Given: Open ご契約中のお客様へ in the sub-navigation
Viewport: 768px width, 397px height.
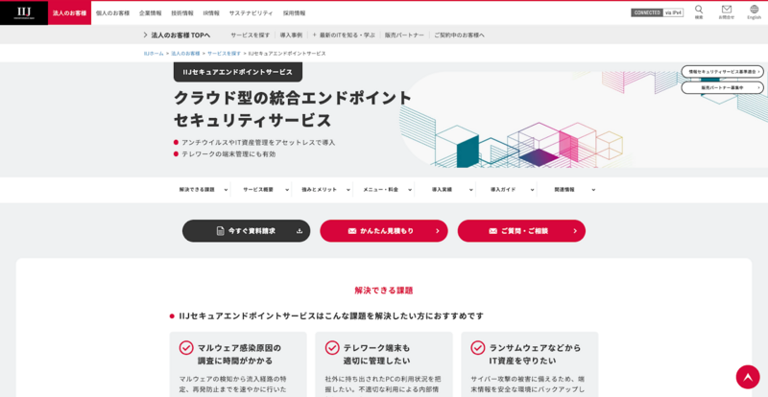Looking at the screenshot, I should tap(460, 35).
